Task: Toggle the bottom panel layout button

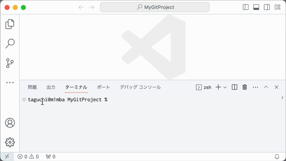Action: tap(256, 7)
